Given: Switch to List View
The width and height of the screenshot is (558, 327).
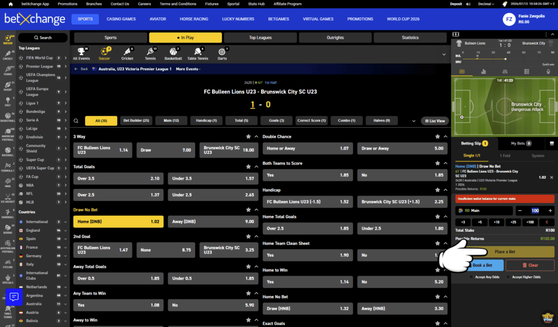Looking at the screenshot, I should click(x=435, y=121).
